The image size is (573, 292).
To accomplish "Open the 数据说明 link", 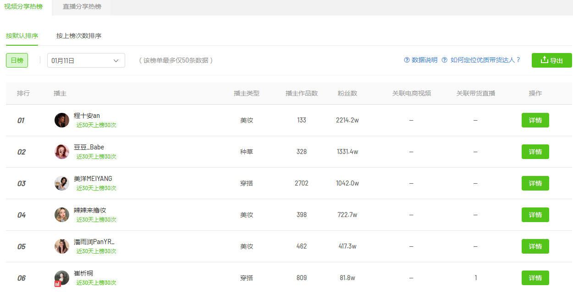I will pyautogui.click(x=424, y=60).
